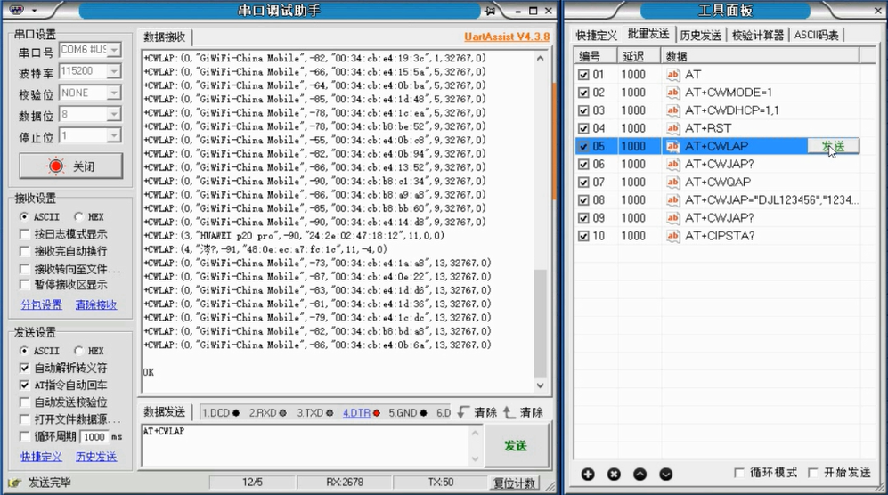Screen dimensions: 888x495
Task: Click 清除接收 link
Action: click(x=95, y=304)
